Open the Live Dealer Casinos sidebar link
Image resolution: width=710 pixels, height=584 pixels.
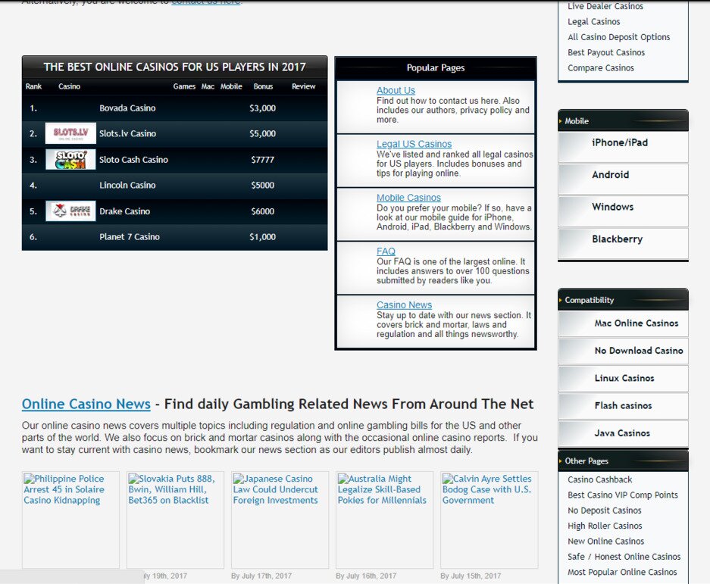(x=605, y=6)
